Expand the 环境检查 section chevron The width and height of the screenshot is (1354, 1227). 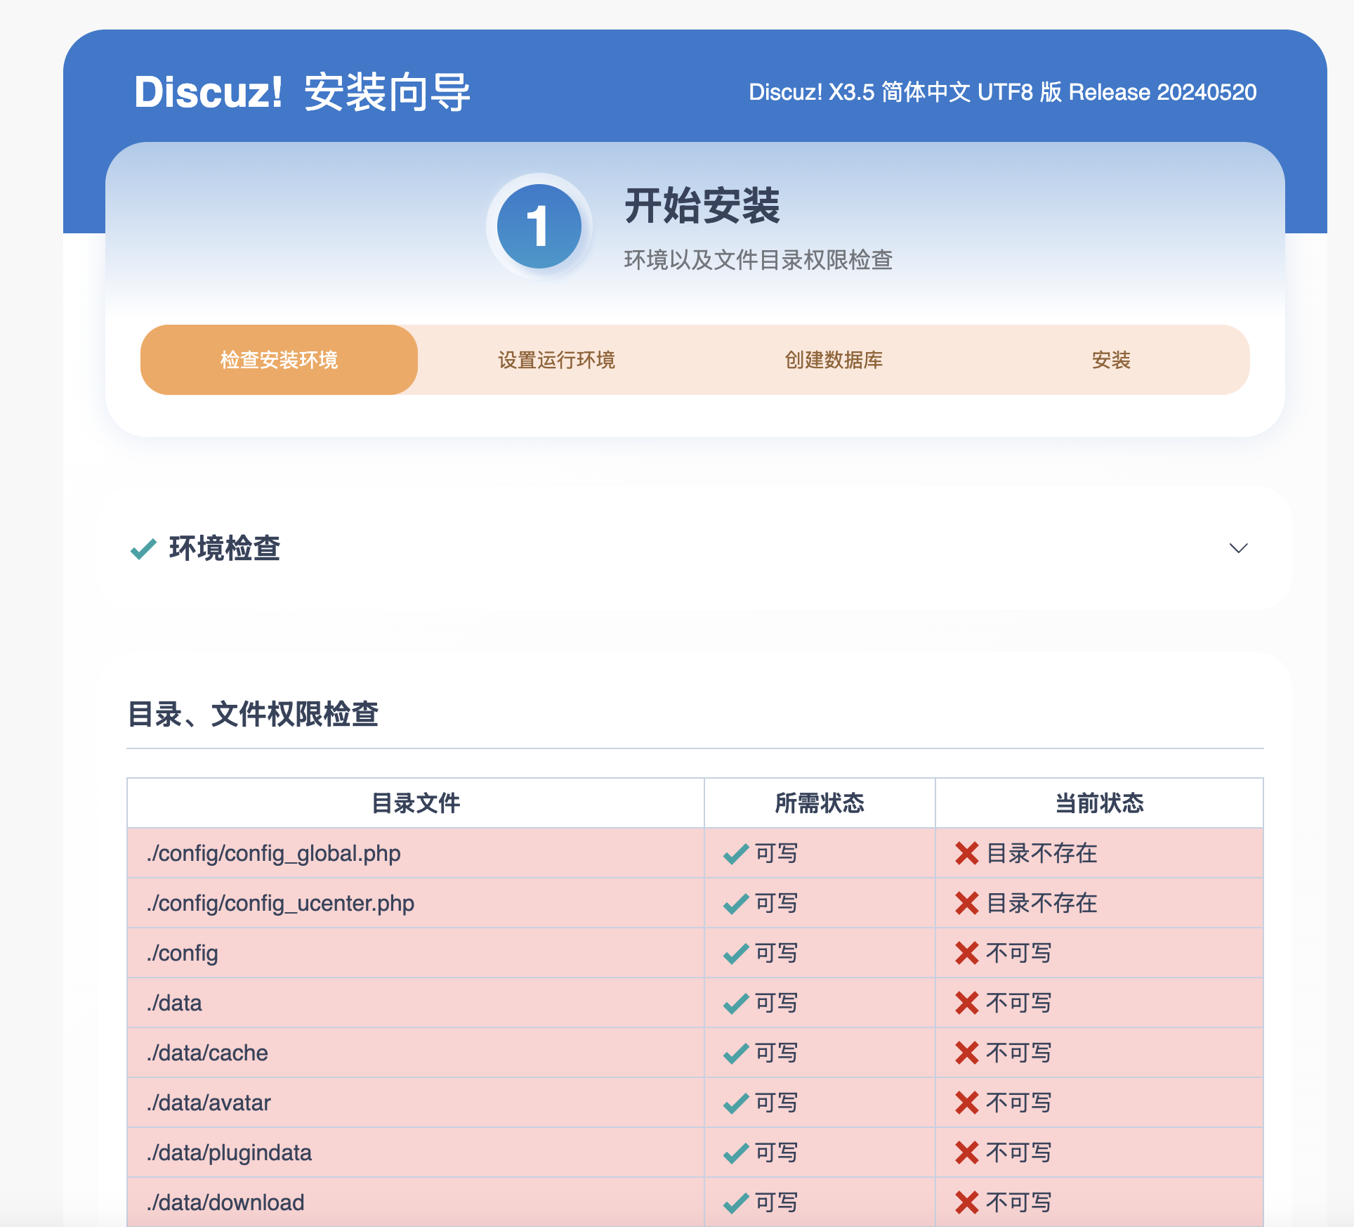[1238, 548]
